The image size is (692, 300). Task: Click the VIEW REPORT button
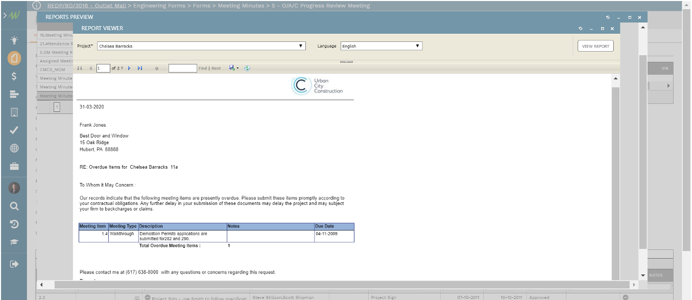[x=595, y=46]
